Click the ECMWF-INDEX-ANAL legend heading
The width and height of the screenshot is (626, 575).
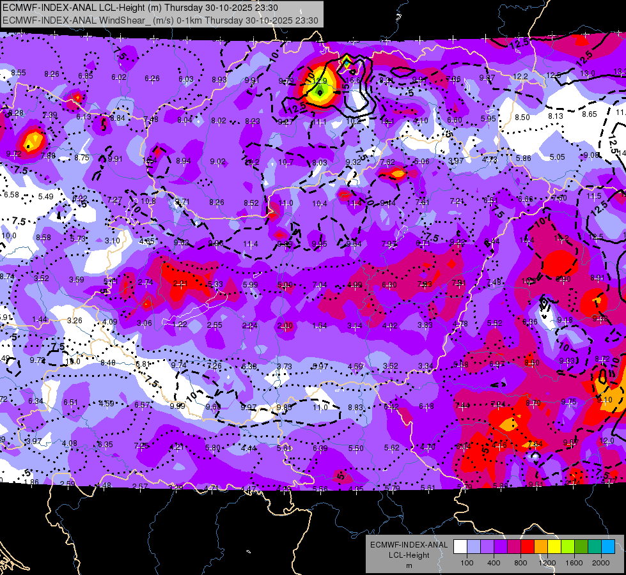(x=409, y=545)
